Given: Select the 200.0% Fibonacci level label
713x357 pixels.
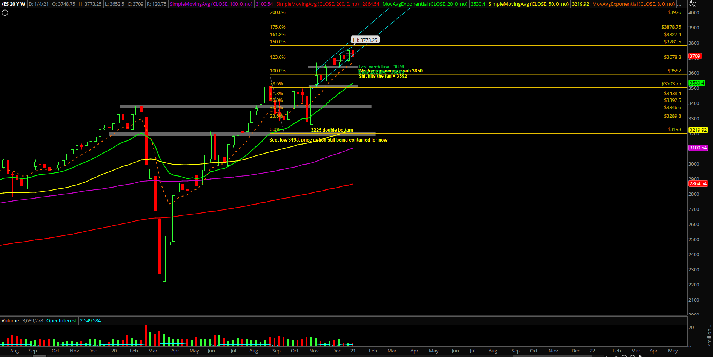Looking at the screenshot, I should 278,12.
